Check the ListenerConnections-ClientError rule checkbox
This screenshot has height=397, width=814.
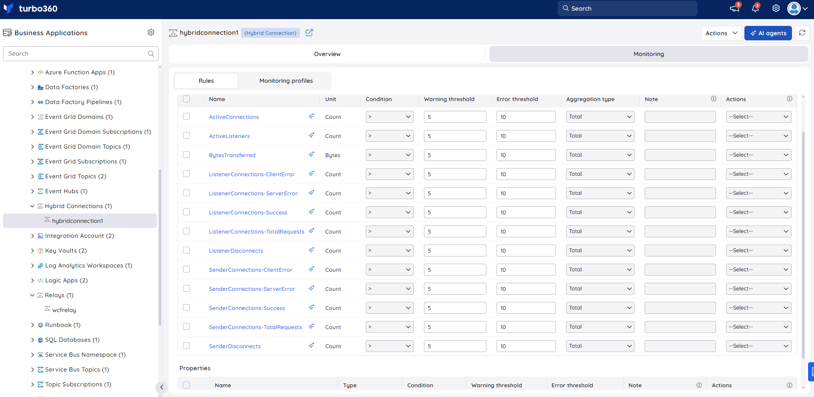click(186, 174)
